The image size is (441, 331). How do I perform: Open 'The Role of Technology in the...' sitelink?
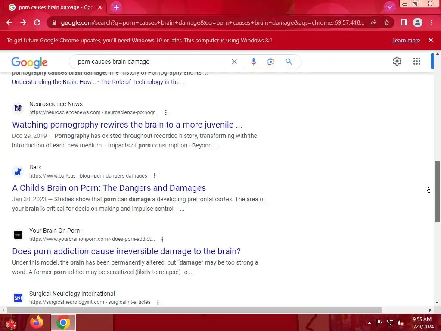click(142, 82)
